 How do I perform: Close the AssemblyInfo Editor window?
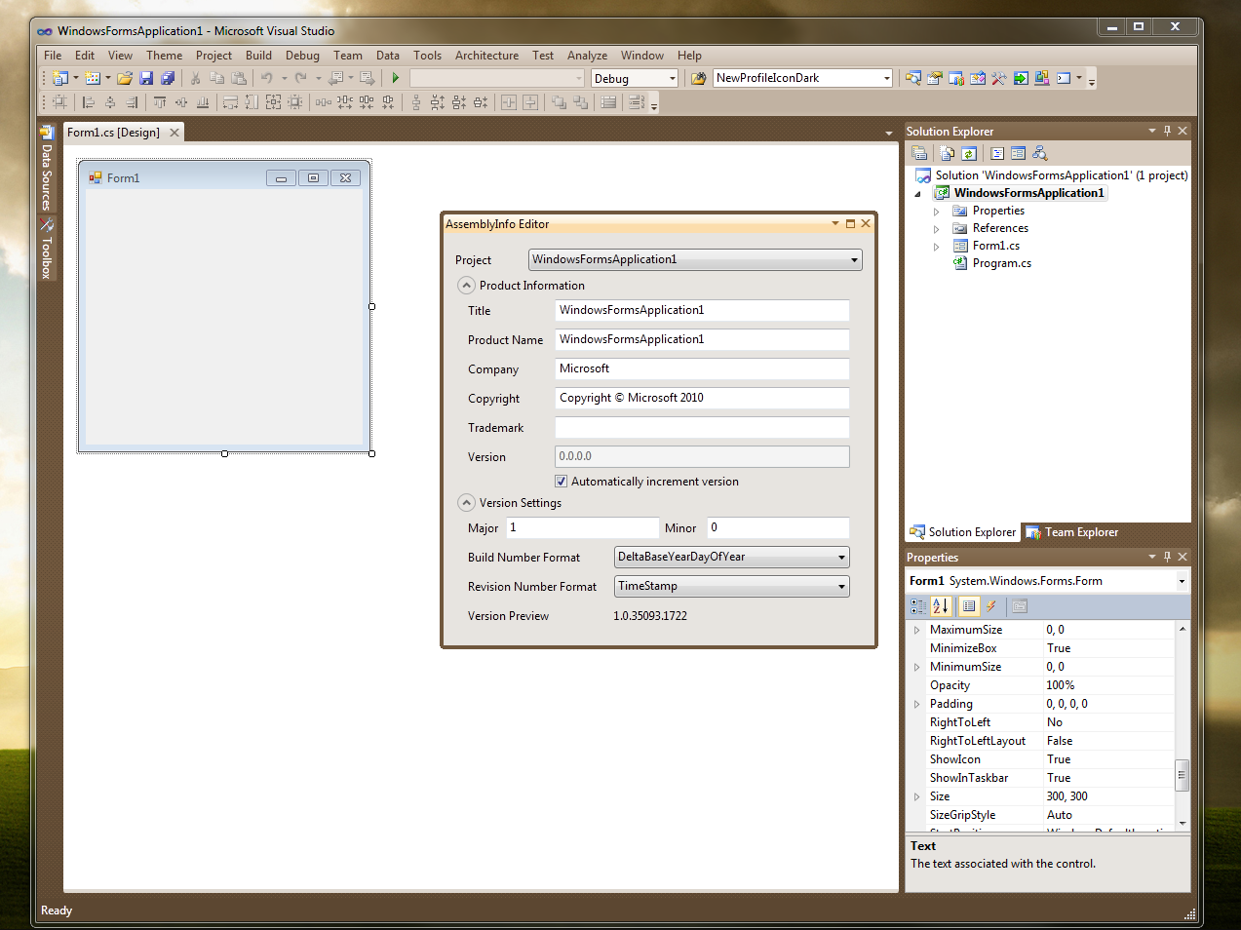[x=866, y=223]
